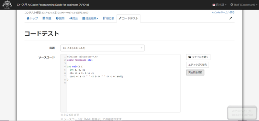The height and width of the screenshot is (121, 259).
Task: Click the line 'cin >> a >> b >> c;'
Action: 82,73
